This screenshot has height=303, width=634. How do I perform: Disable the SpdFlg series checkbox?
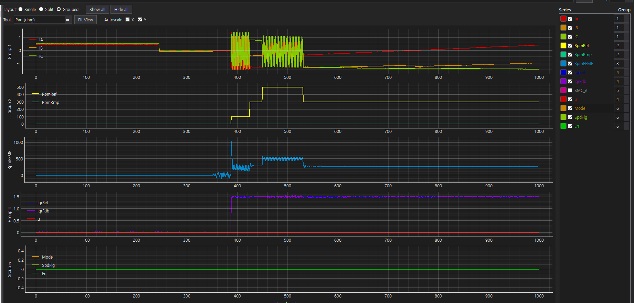570,117
